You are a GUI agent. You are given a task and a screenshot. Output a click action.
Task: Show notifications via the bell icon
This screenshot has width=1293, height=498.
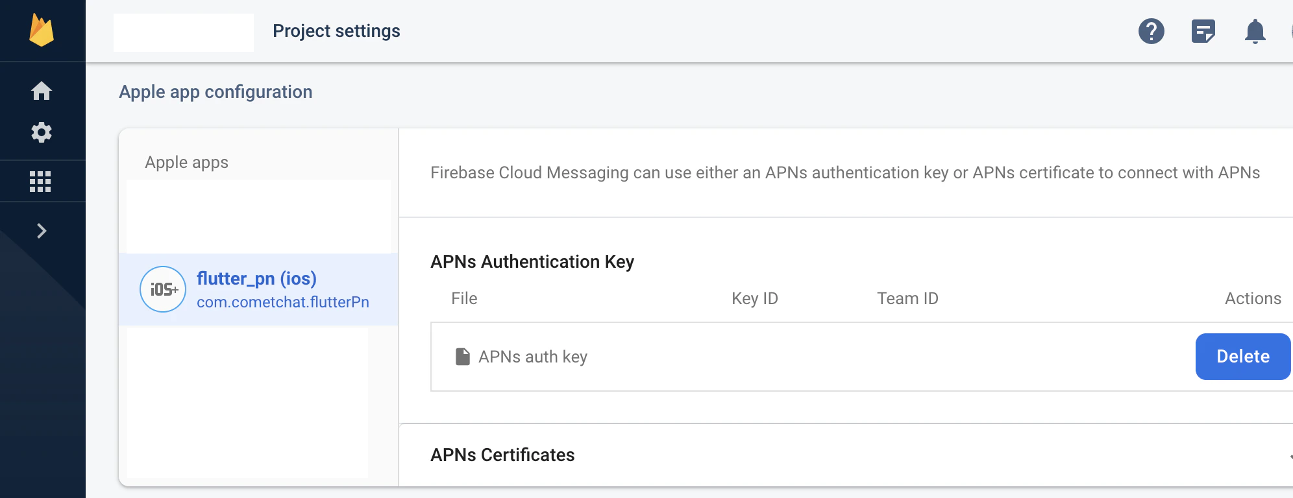1255,31
